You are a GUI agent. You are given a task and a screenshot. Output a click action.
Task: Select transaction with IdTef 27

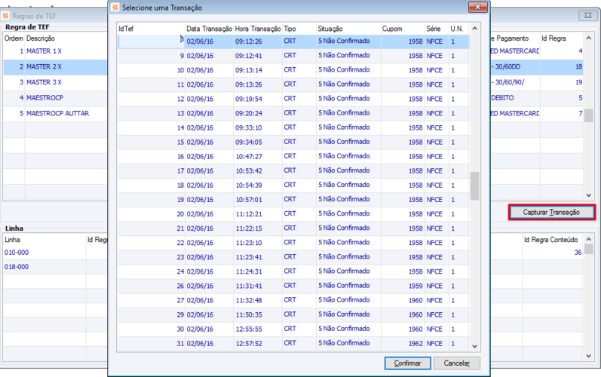tap(293, 300)
